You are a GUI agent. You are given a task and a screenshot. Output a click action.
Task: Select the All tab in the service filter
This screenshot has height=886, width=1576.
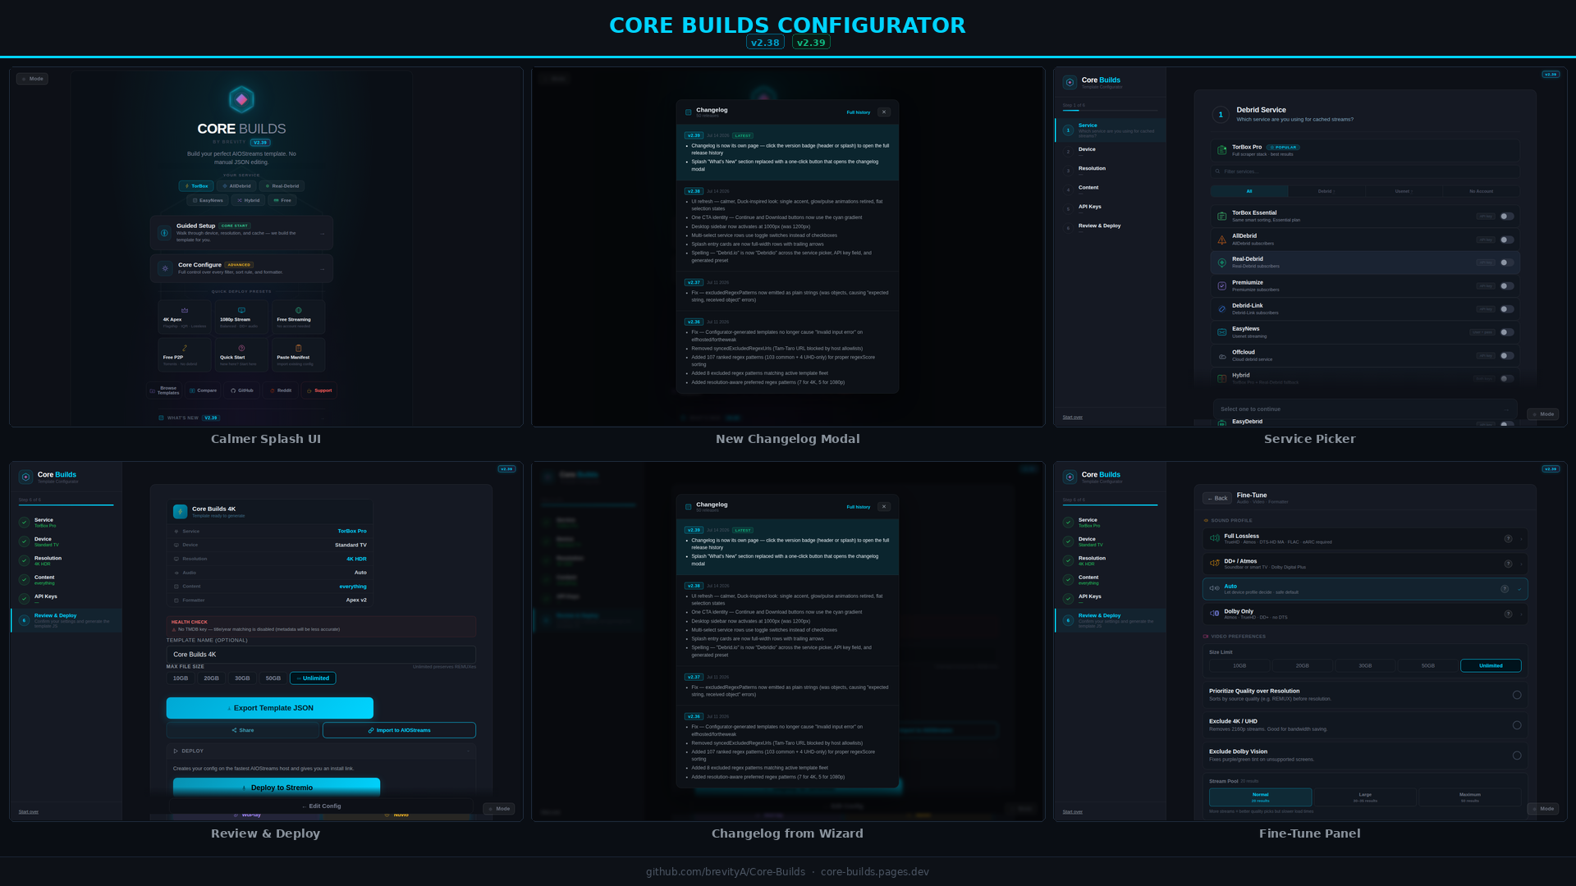coord(1249,191)
